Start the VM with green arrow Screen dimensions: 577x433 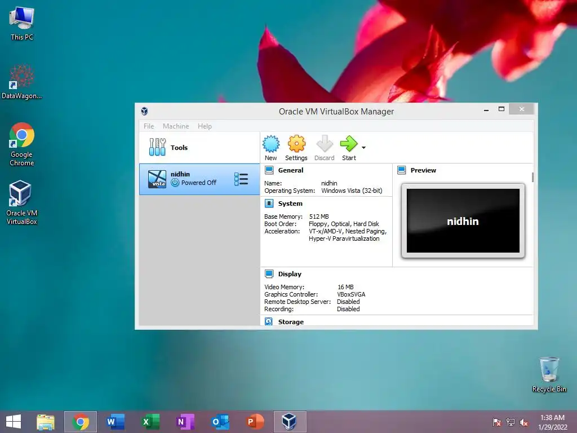pyautogui.click(x=349, y=144)
